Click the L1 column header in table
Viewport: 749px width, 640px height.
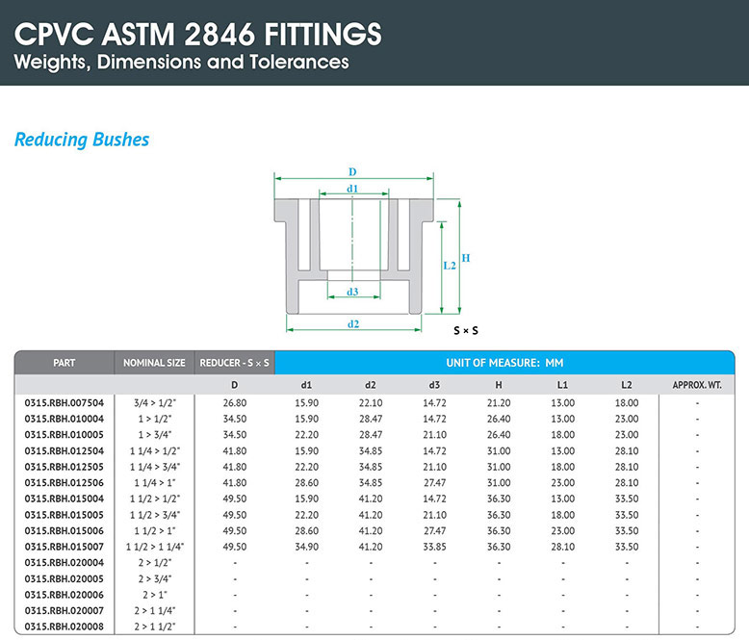click(x=563, y=386)
